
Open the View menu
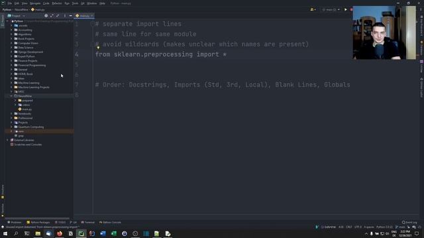pos(25,3)
